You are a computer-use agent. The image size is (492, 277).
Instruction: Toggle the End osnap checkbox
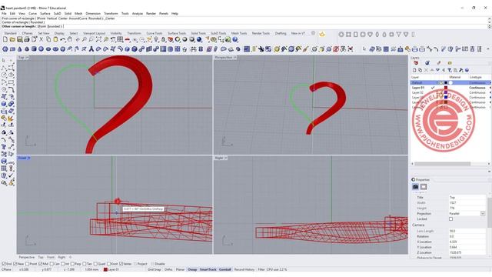(x=4, y=264)
